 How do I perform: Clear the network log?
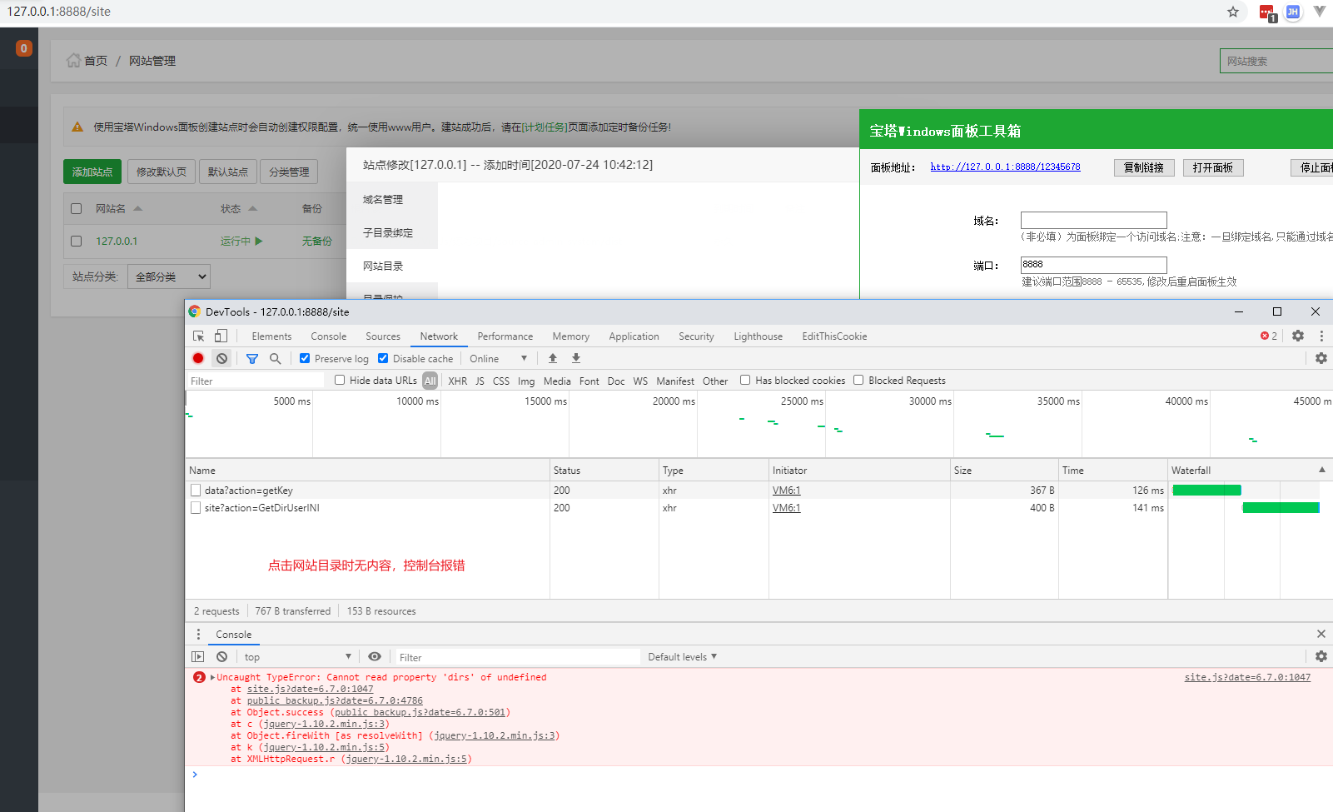[x=221, y=358]
